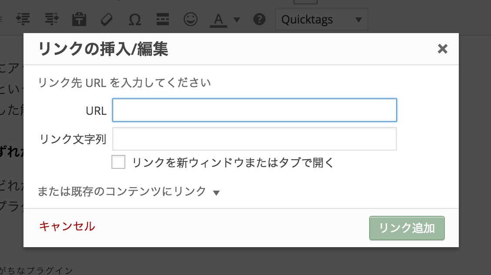This screenshot has height=275, width=491.
Task: Click the キャンセル link
Action: point(67,226)
